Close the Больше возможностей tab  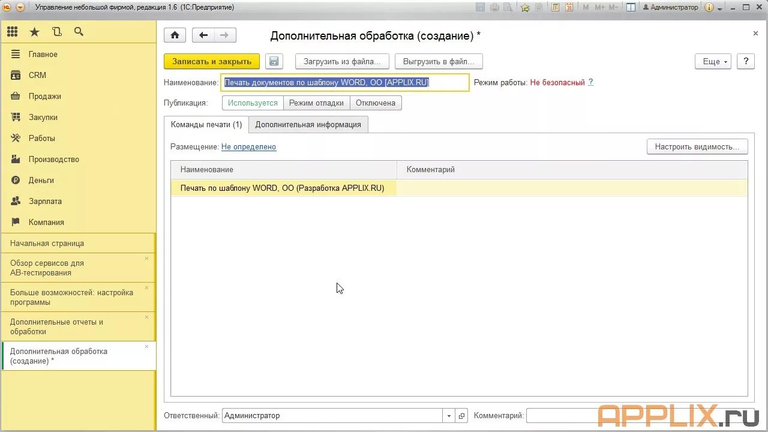pos(146,288)
